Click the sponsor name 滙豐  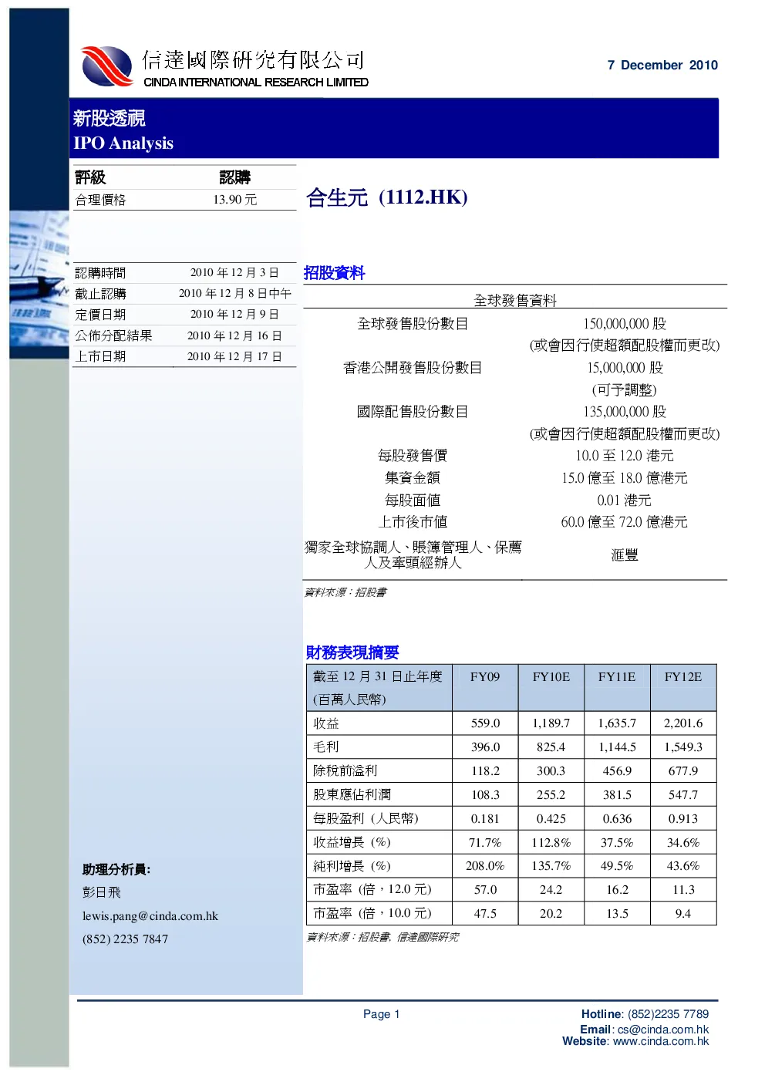click(625, 555)
